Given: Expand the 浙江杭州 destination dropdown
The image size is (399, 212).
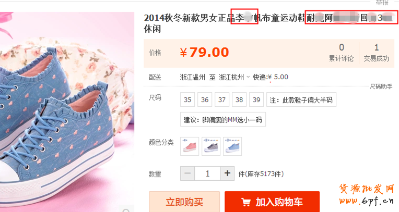Looking at the screenshot, I should pos(234,77).
